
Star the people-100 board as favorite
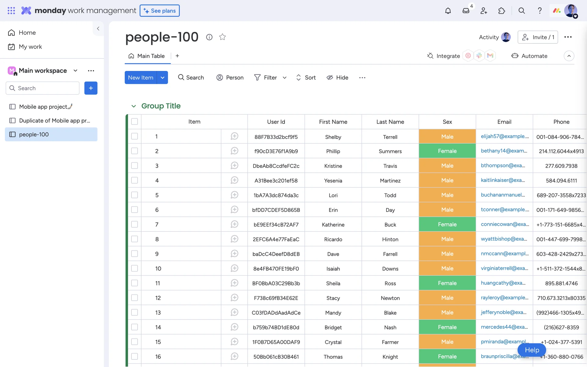click(x=222, y=37)
